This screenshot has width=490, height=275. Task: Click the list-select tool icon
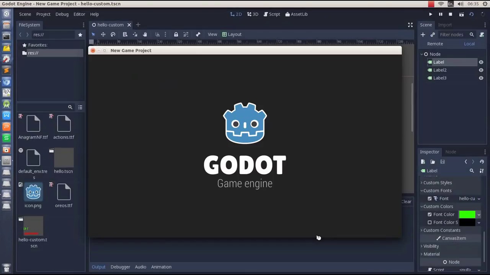click(125, 34)
